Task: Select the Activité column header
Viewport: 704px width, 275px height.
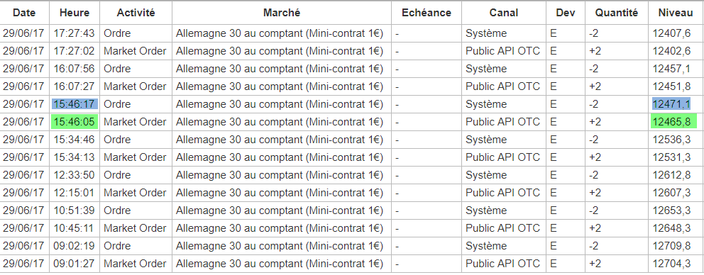Action: 136,13
